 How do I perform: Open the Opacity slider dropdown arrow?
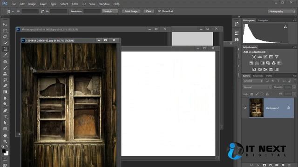pos(294,87)
